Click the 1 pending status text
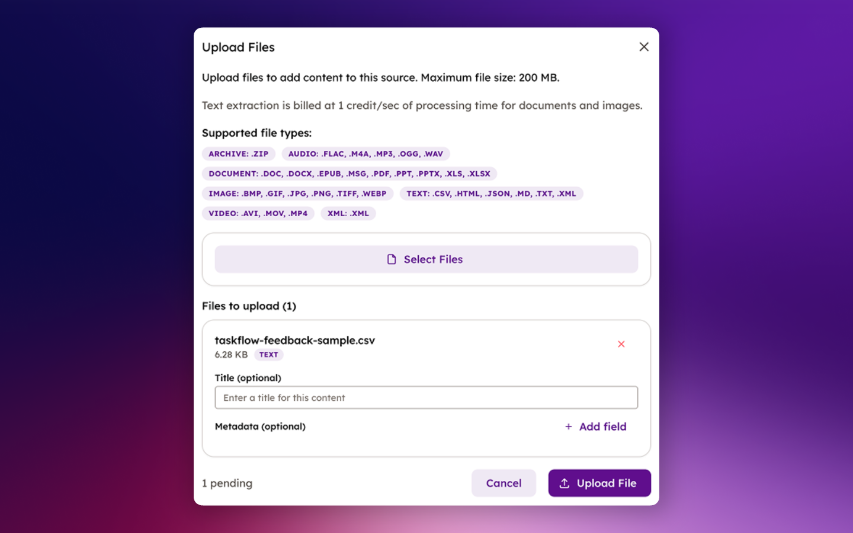This screenshot has height=533, width=853. [227, 483]
